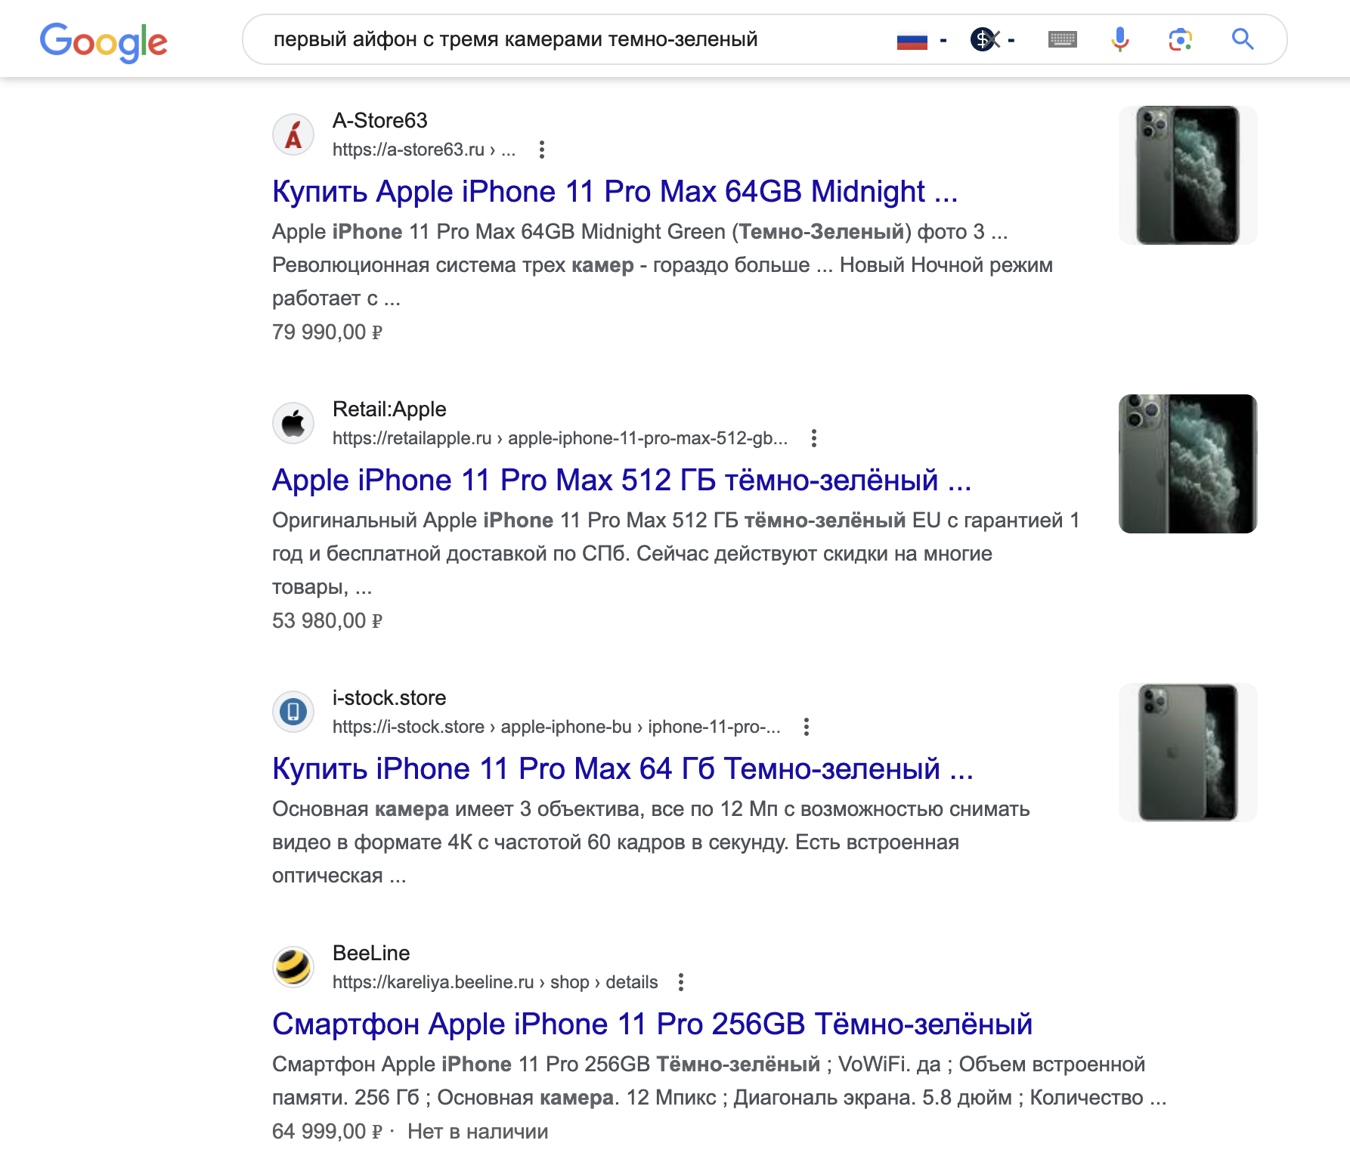Open more options for BeeLine result

pos(680,982)
